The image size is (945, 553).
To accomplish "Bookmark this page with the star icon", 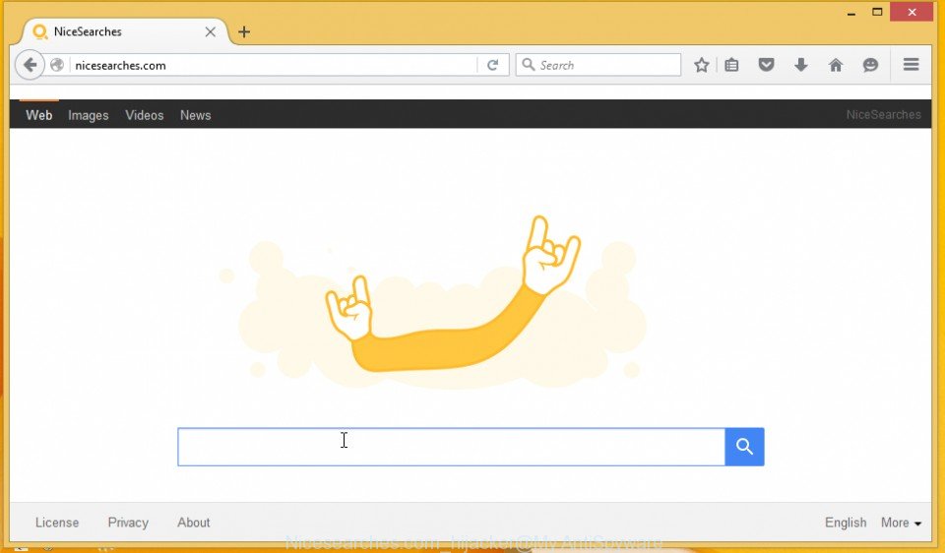I will click(x=701, y=65).
